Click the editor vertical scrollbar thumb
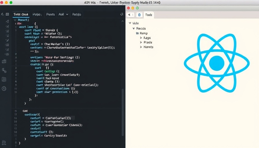This screenshot has width=259, height=148. [x=123, y=112]
